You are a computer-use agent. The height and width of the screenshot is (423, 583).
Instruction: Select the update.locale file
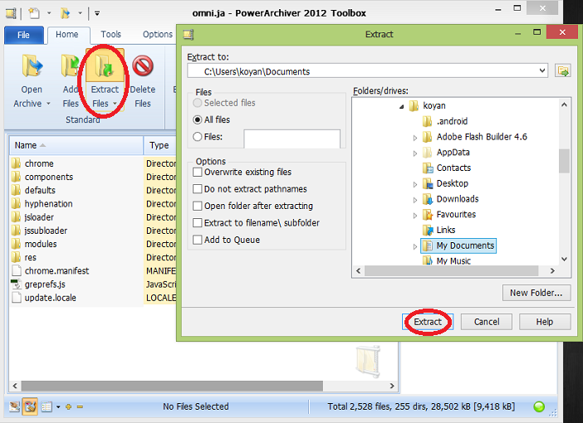tap(50, 298)
